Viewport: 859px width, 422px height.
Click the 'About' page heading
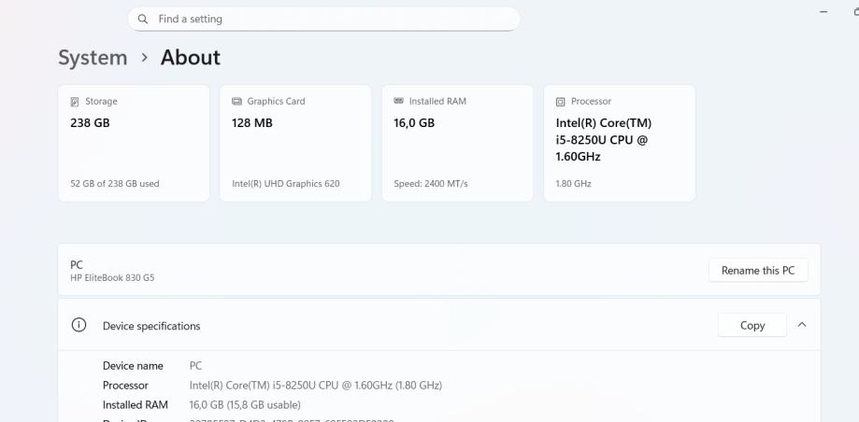pos(191,58)
